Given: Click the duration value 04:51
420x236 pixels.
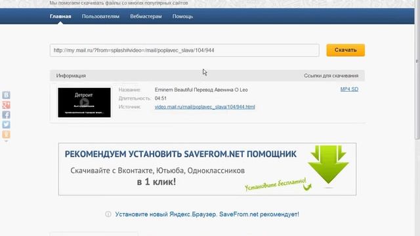Looking at the screenshot, I should click(161, 98).
